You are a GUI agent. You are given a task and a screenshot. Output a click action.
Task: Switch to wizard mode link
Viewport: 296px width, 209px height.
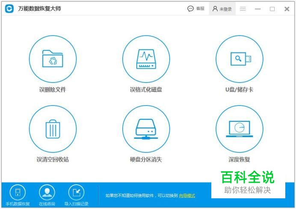point(187,196)
